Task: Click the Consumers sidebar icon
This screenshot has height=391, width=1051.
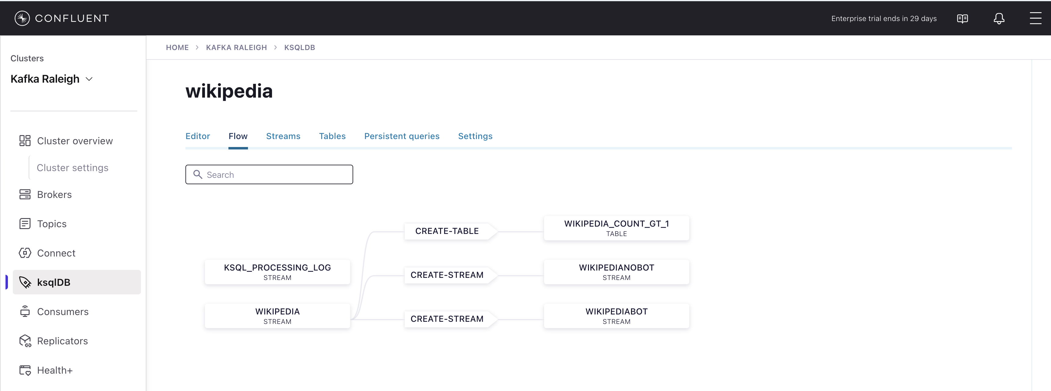Action: tap(25, 311)
